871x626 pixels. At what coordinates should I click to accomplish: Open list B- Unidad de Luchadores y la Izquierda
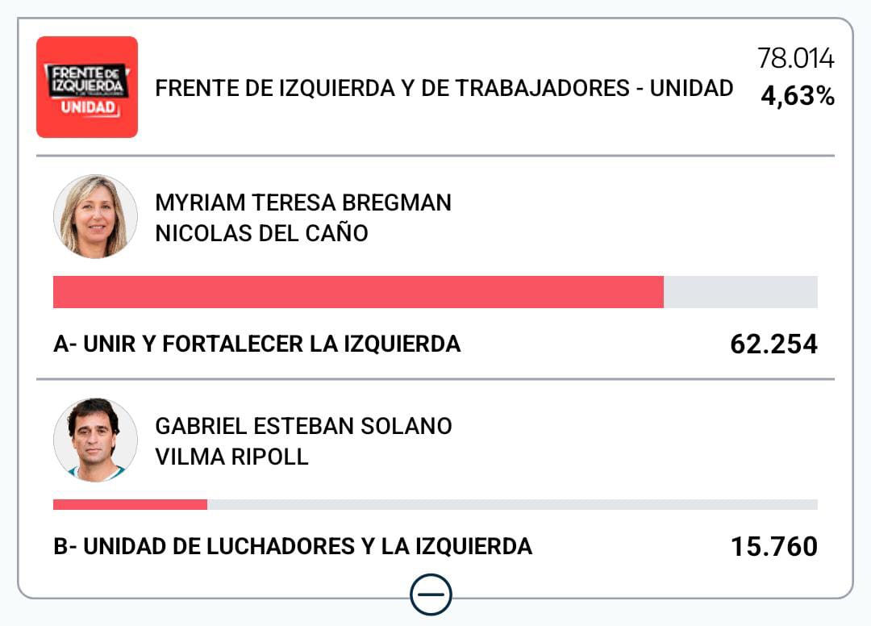(292, 546)
